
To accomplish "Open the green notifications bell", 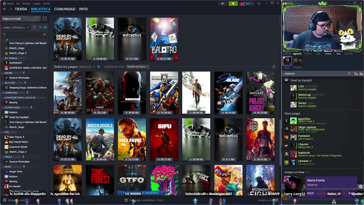I will coord(233,3).
